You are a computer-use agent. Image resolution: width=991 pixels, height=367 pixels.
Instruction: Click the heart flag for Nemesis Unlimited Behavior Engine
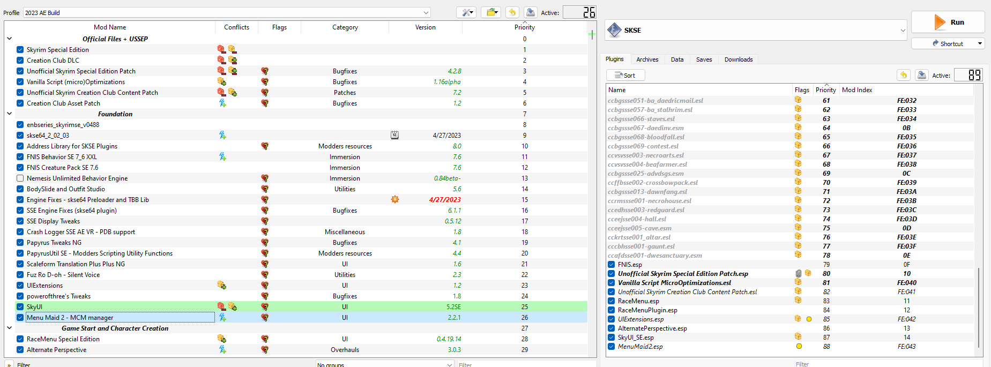[265, 178]
